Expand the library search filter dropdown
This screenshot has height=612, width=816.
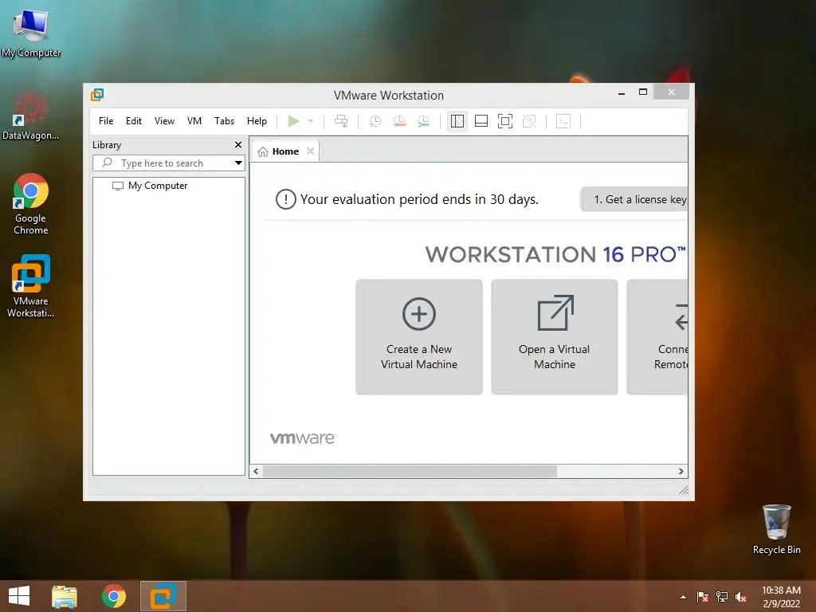238,163
